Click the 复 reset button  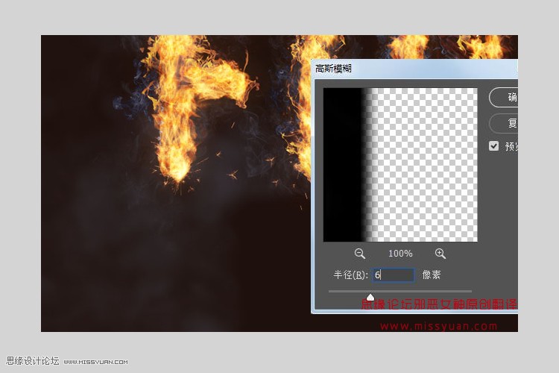[503, 124]
